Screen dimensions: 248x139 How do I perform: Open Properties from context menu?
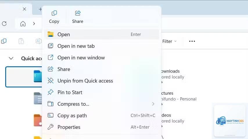102,127
